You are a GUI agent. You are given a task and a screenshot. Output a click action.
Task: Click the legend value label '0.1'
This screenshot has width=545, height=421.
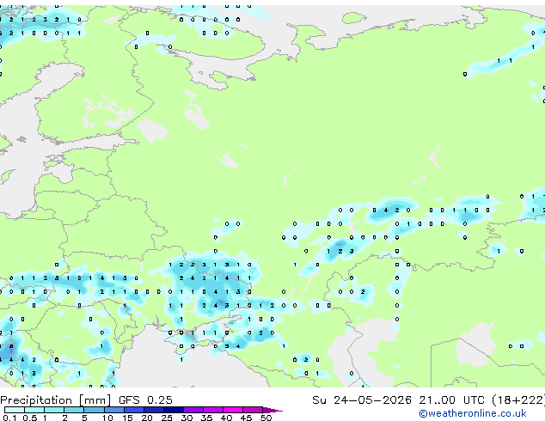point(9,418)
